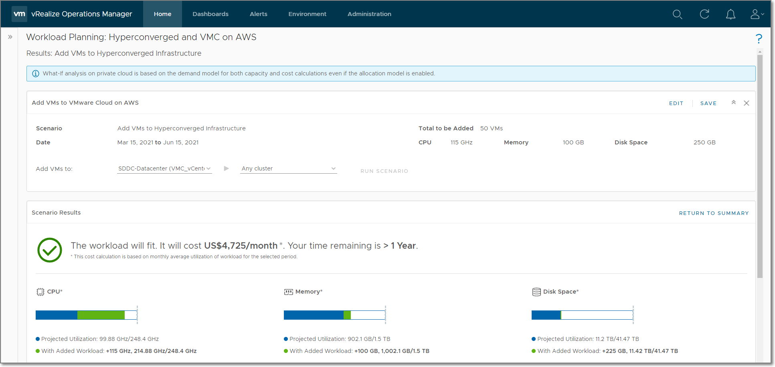This screenshot has height=367, width=775.
Task: Open the global search icon
Action: (x=677, y=14)
